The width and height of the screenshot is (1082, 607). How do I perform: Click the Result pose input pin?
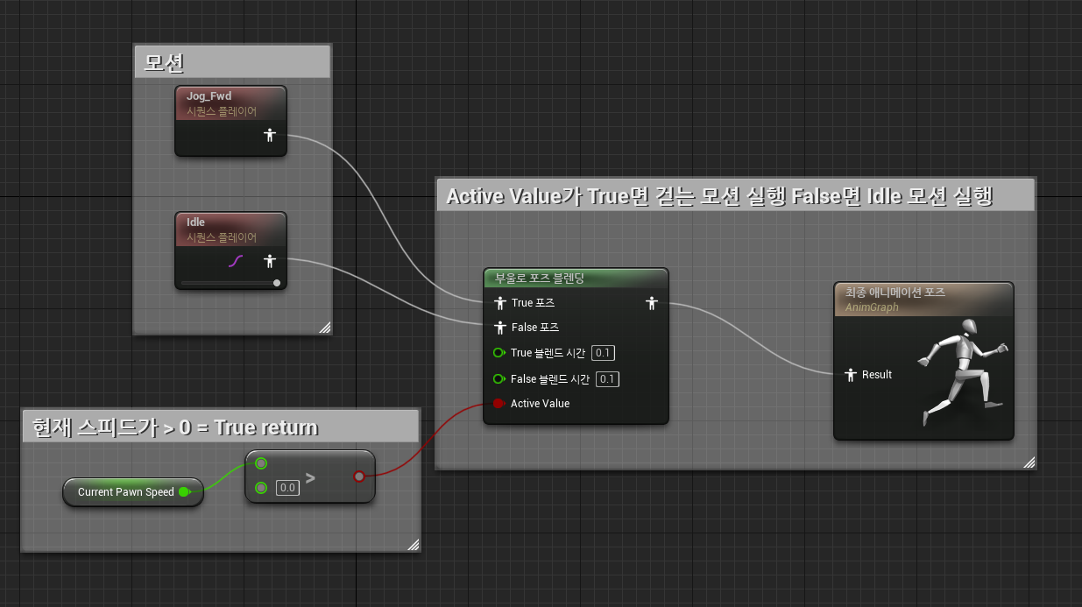[x=850, y=375]
